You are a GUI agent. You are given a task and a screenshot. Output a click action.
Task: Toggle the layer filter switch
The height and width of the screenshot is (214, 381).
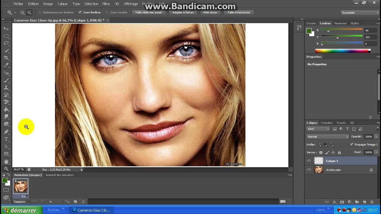[x=378, y=128]
